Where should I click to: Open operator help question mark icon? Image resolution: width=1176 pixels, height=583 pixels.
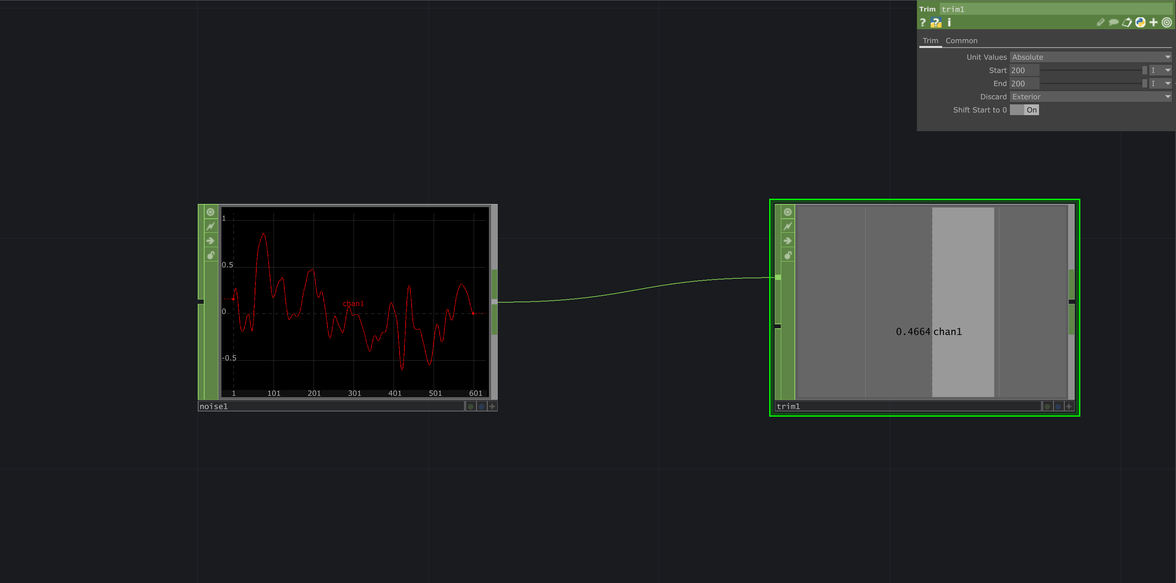[923, 22]
